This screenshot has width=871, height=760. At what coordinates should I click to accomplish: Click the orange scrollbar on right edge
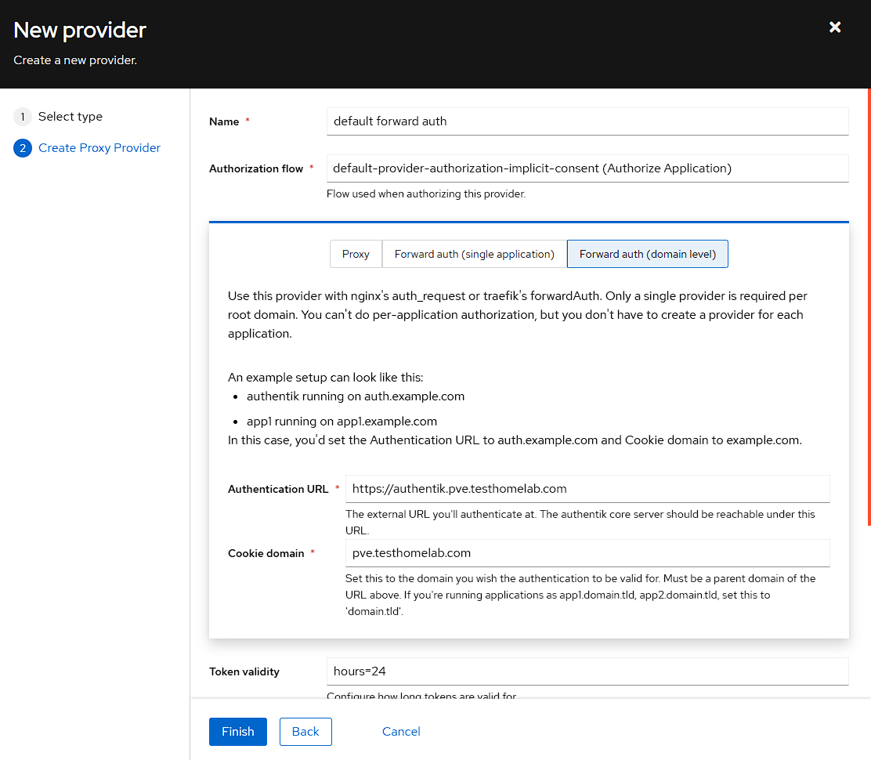869,306
